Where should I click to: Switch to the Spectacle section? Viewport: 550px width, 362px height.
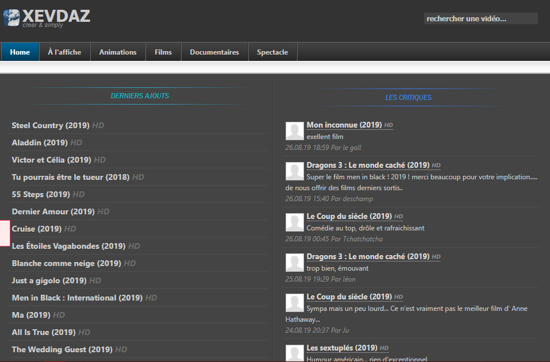(272, 52)
